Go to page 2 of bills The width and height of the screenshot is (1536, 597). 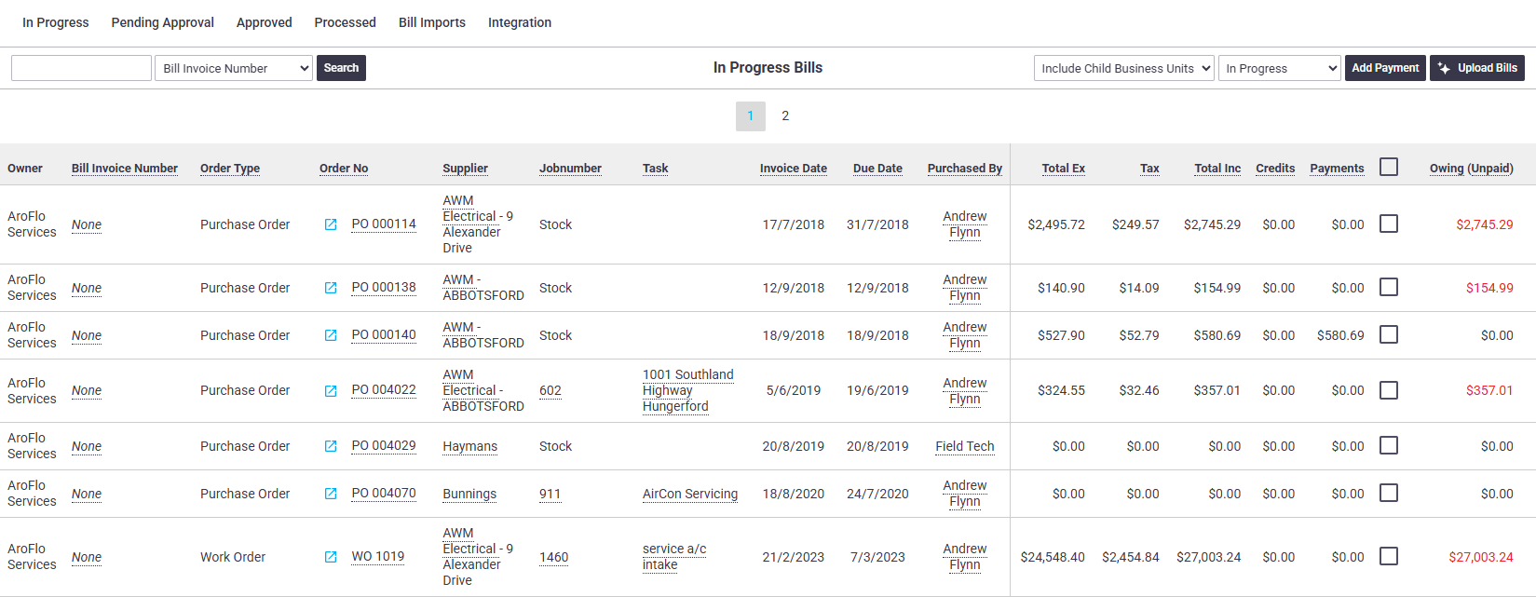(785, 115)
